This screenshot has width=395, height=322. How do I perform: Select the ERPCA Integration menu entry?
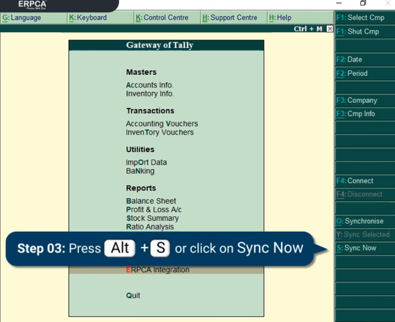[x=166, y=270]
